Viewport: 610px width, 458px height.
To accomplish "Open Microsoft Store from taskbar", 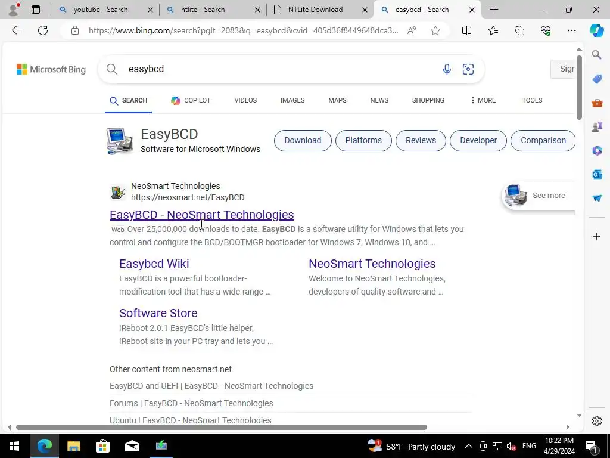I will click(x=102, y=446).
